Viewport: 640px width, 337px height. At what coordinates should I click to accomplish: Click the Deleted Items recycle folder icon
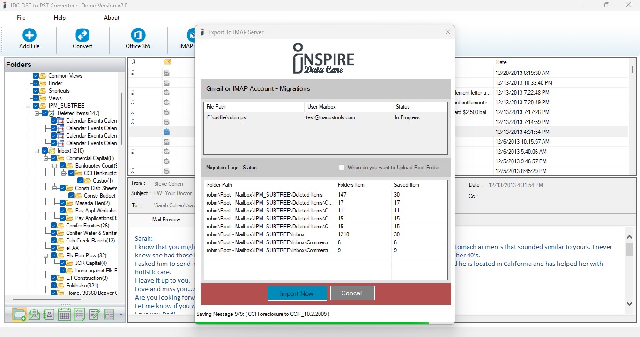(x=52, y=113)
